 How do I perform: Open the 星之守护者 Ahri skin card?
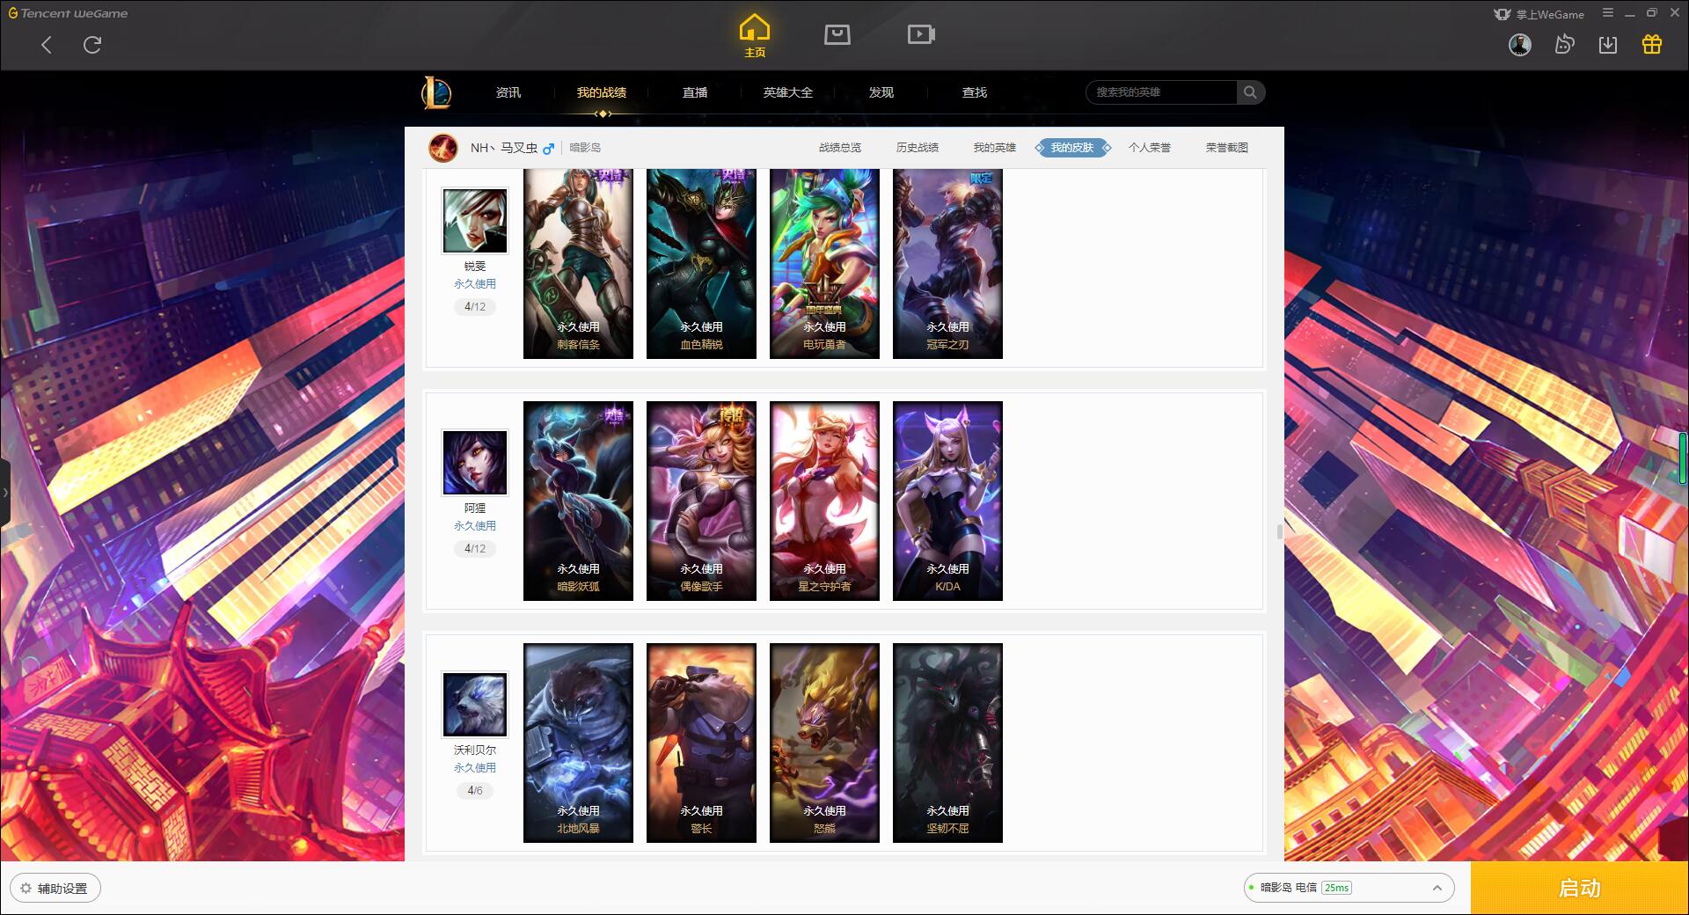(824, 501)
